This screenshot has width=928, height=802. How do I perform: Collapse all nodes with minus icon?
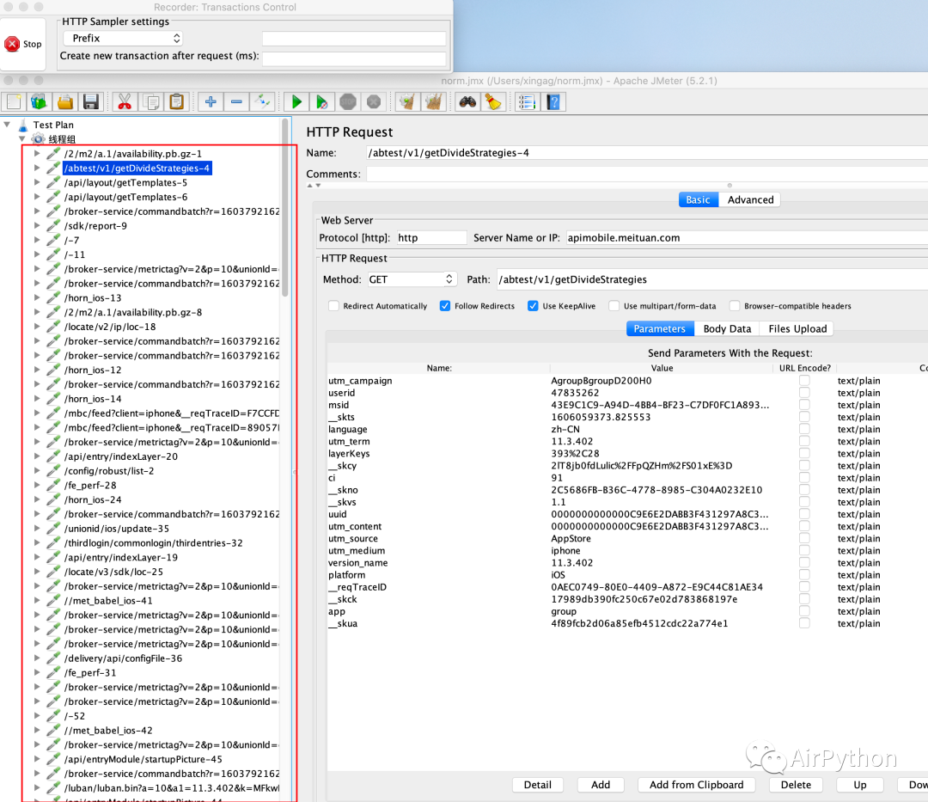tap(236, 101)
